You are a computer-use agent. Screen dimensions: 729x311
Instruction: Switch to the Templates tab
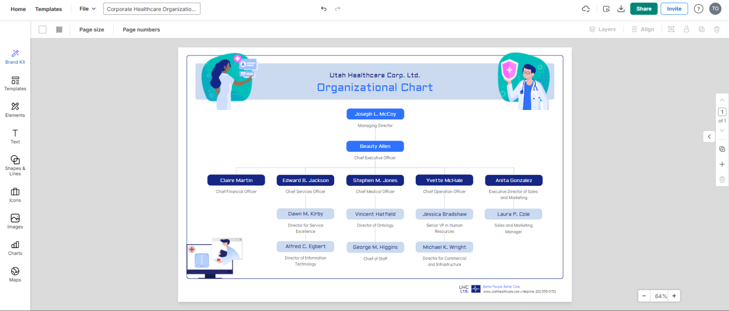click(48, 9)
